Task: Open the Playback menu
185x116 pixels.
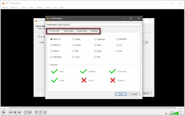Action: pyautogui.click(x=14, y=7)
